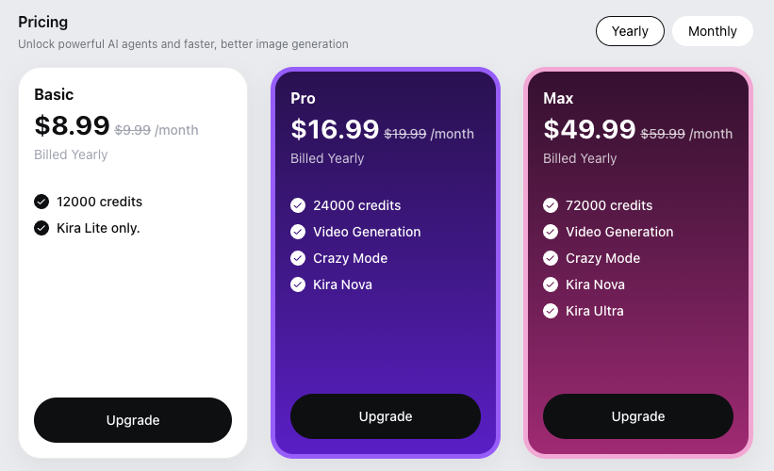
Task: Click Pro plan's Video Generation checkmark
Action: (x=298, y=232)
